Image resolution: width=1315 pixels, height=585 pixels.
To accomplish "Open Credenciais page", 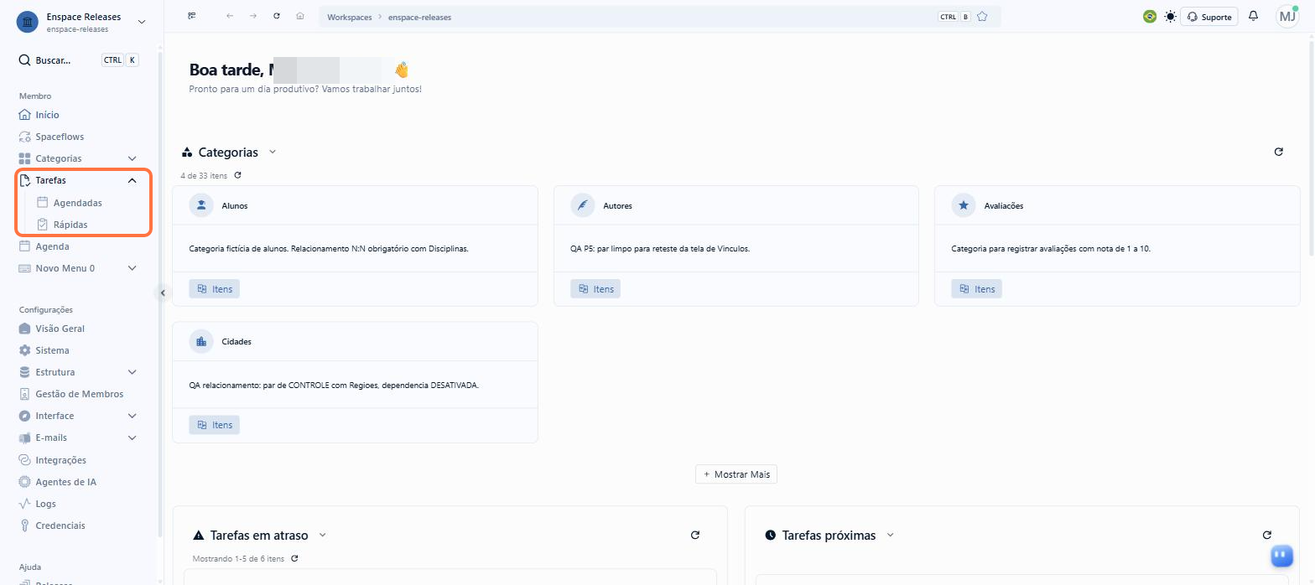I will pyautogui.click(x=60, y=525).
